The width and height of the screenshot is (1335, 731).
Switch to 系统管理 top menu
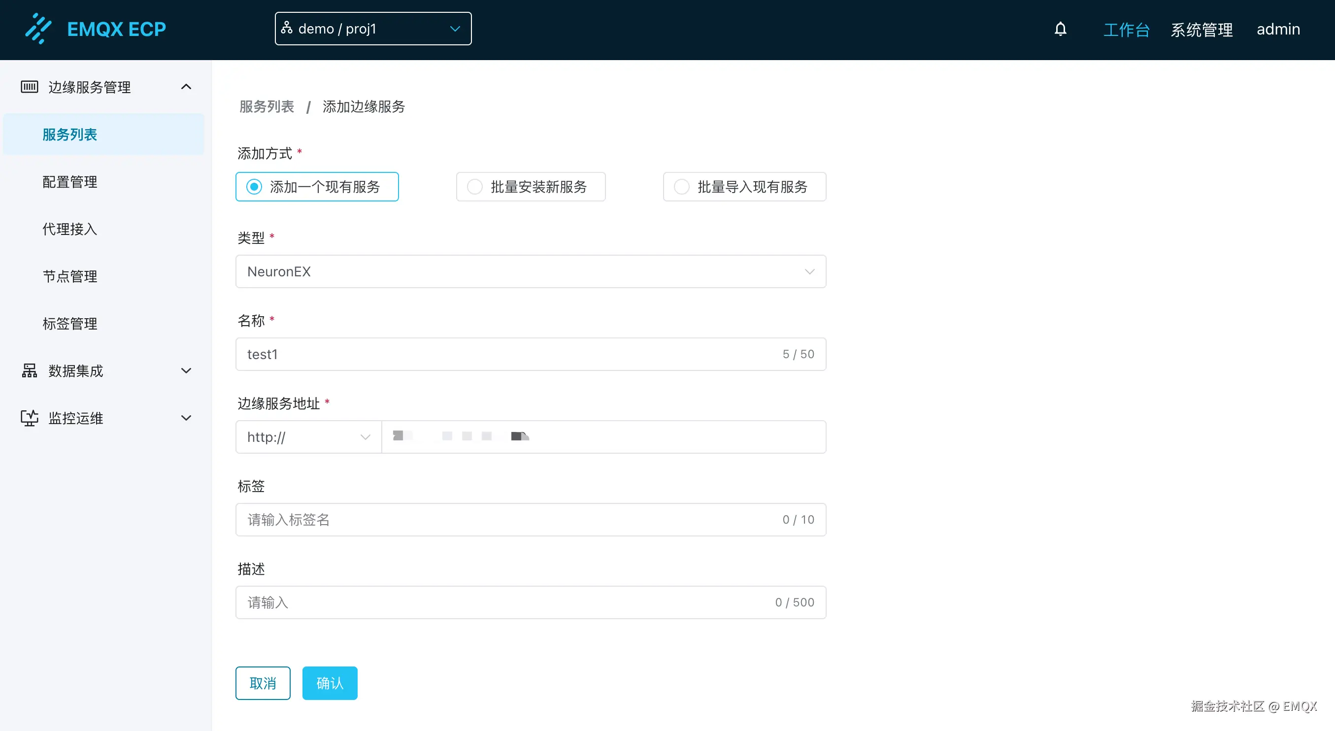1202,29
